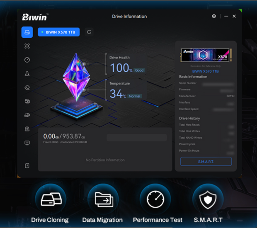
Task: Open the rocket optimization sidebar icon
Action: pos(27,74)
